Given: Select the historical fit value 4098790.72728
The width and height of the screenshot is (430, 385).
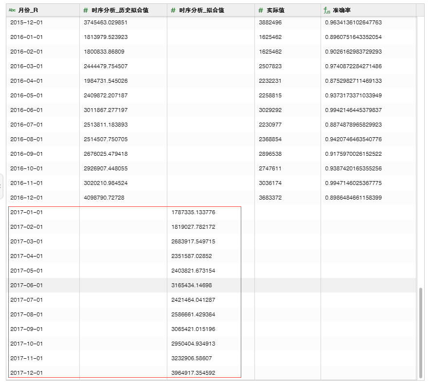Looking at the screenshot, I should pyautogui.click(x=104, y=198).
